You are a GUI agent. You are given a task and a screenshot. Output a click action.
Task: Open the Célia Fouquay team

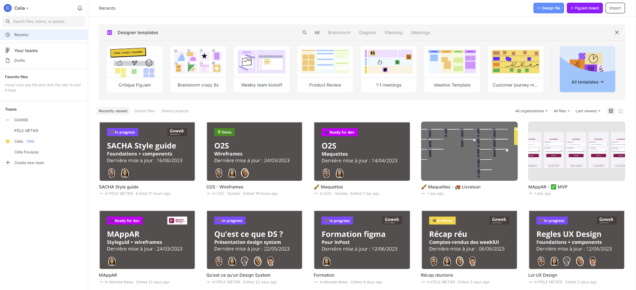point(26,152)
